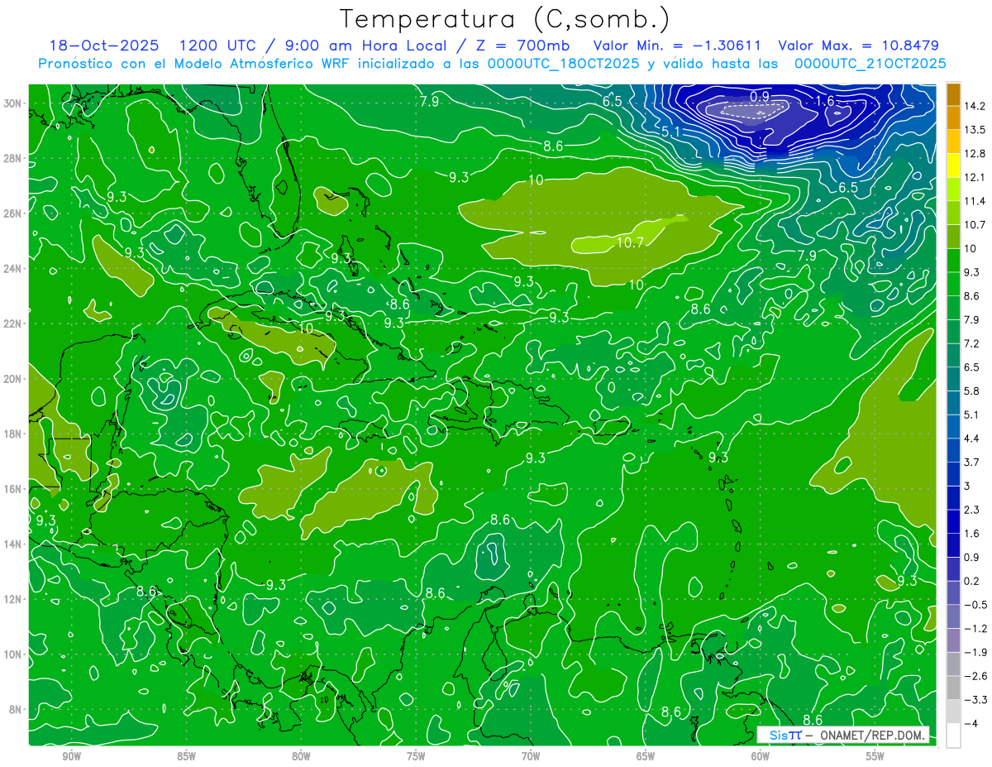Click the 55W longitude axis label
This screenshot has height=767, width=992.
(875, 756)
